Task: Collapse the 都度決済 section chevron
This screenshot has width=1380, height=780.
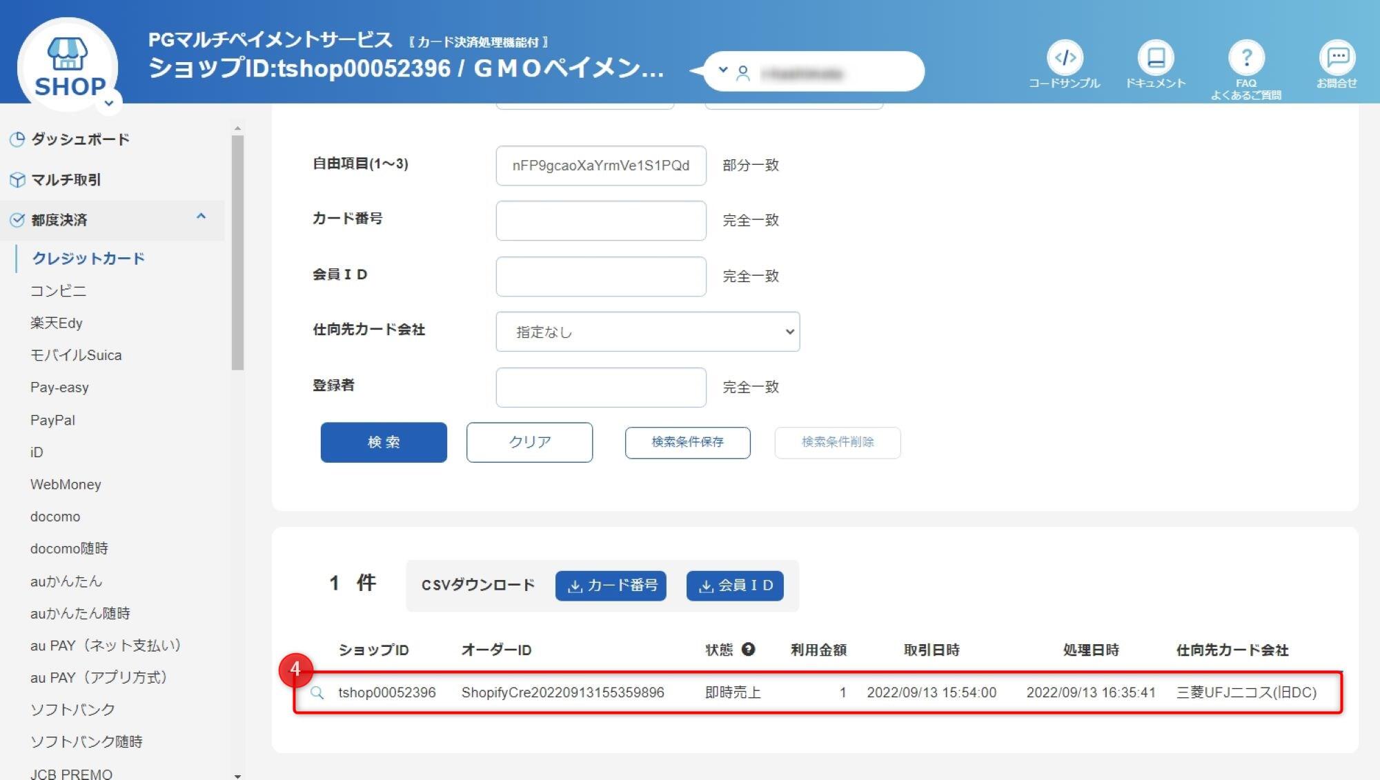Action: [x=201, y=217]
